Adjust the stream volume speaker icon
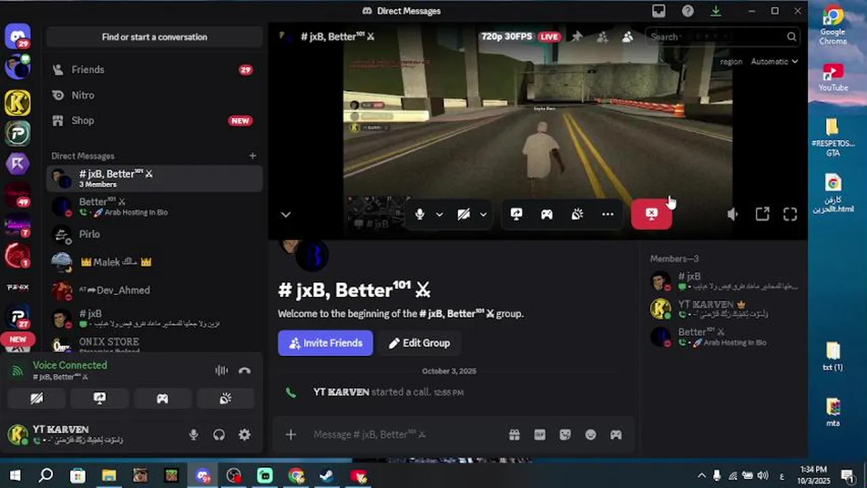 (733, 214)
